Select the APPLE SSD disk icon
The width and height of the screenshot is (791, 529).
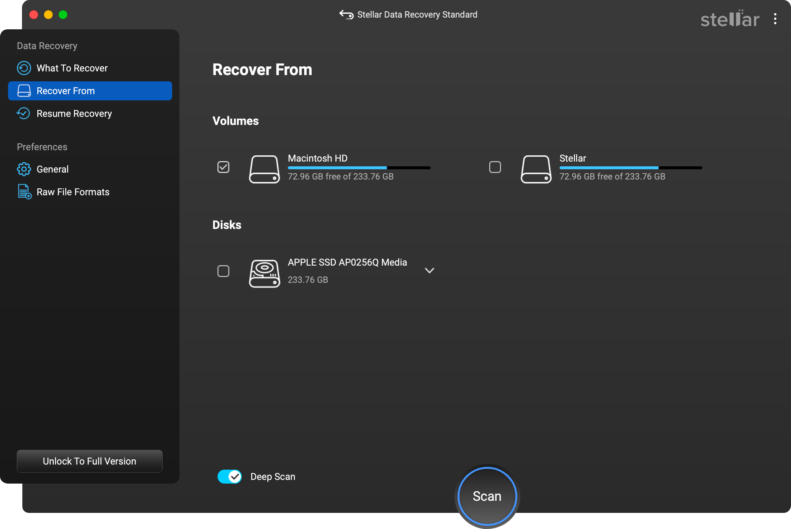tap(264, 273)
